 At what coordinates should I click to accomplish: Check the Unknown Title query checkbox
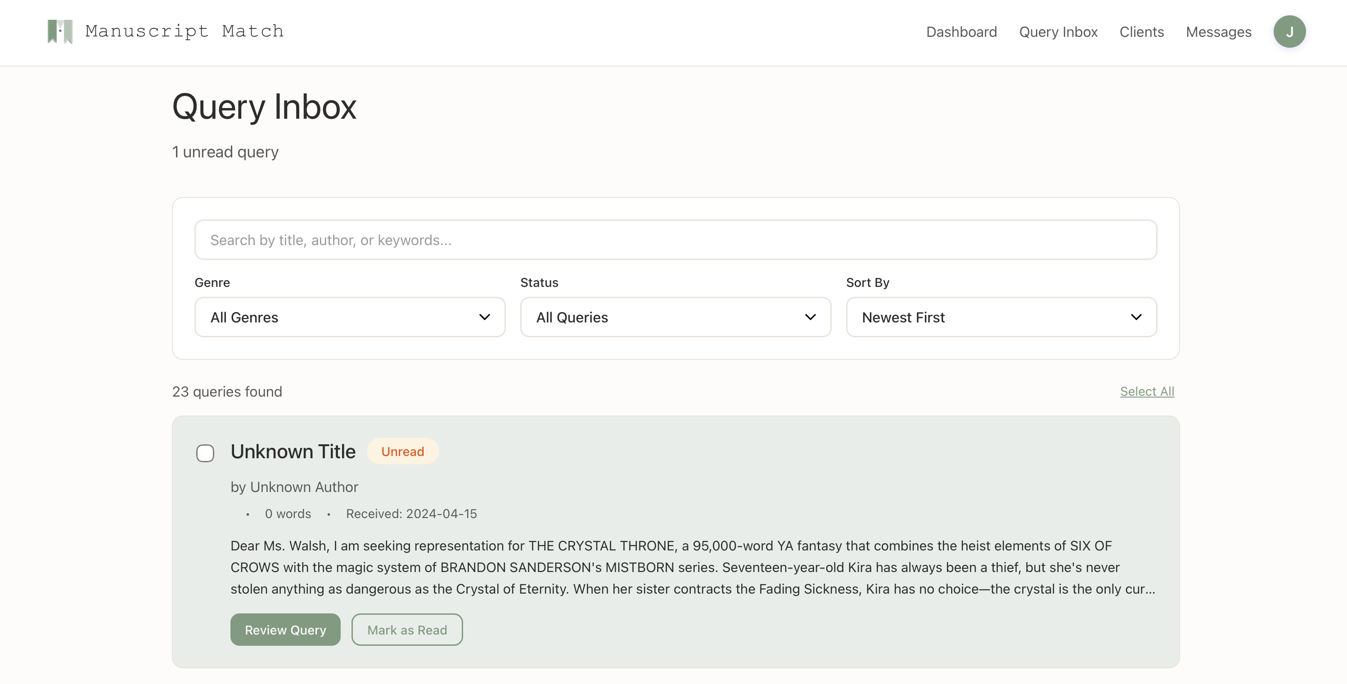205,453
